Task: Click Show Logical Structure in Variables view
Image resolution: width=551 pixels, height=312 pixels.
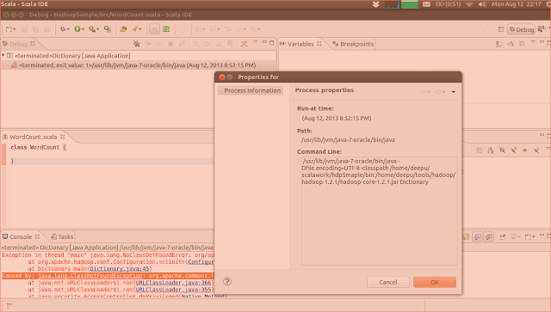Action: pyautogui.click(x=511, y=44)
